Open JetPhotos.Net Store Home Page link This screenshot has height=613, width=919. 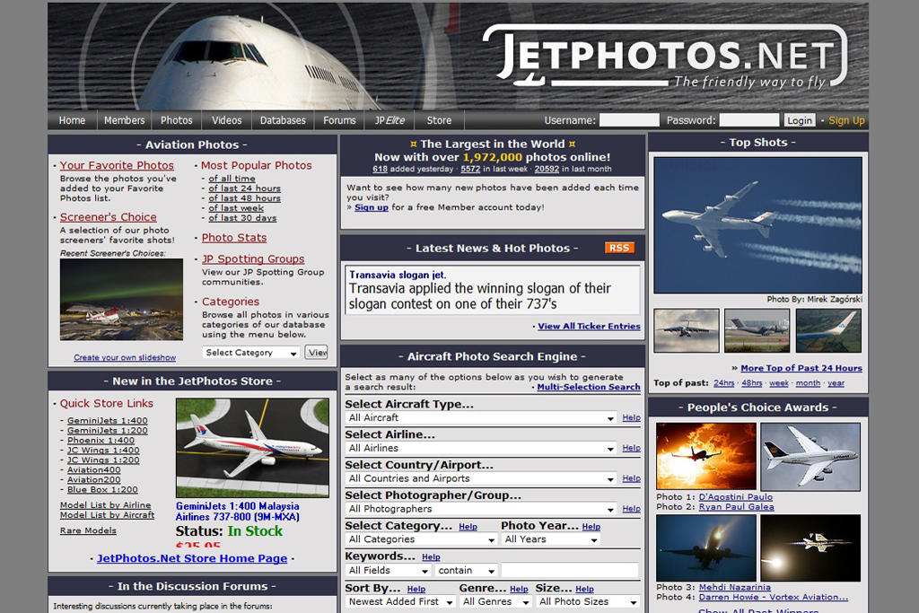tap(192, 558)
